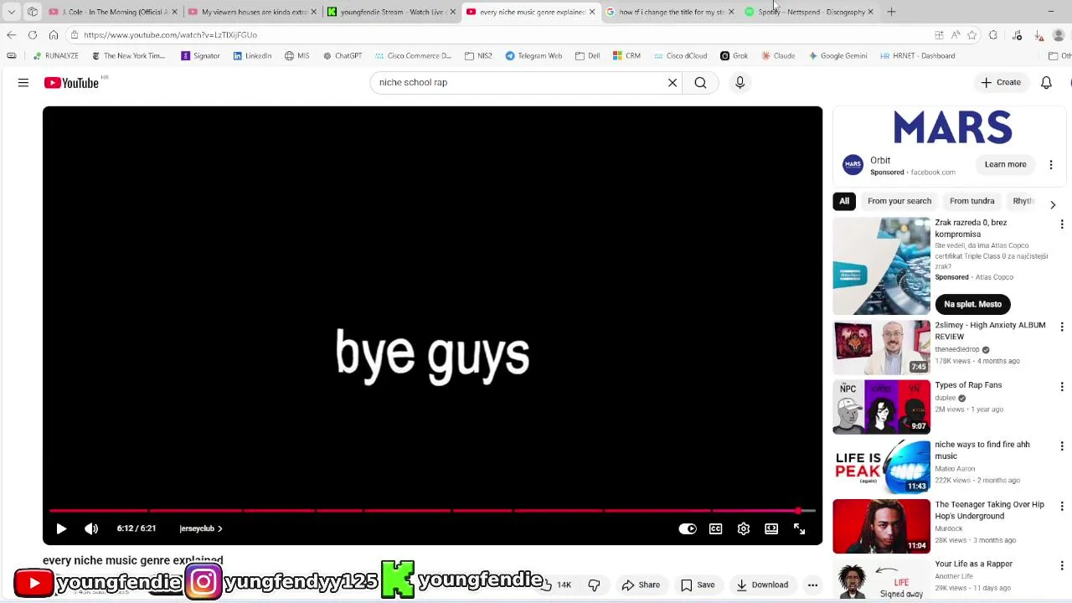Image resolution: width=1072 pixels, height=603 pixels.
Task: Open the YouTube hamburger guide menu
Action: 23,83
